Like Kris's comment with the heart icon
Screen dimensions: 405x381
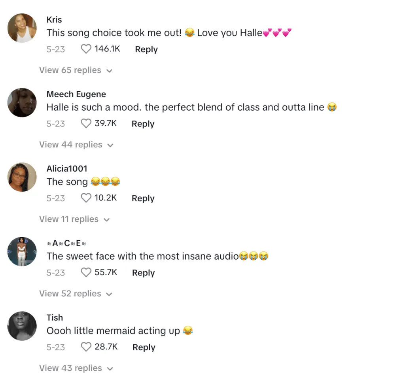(86, 49)
